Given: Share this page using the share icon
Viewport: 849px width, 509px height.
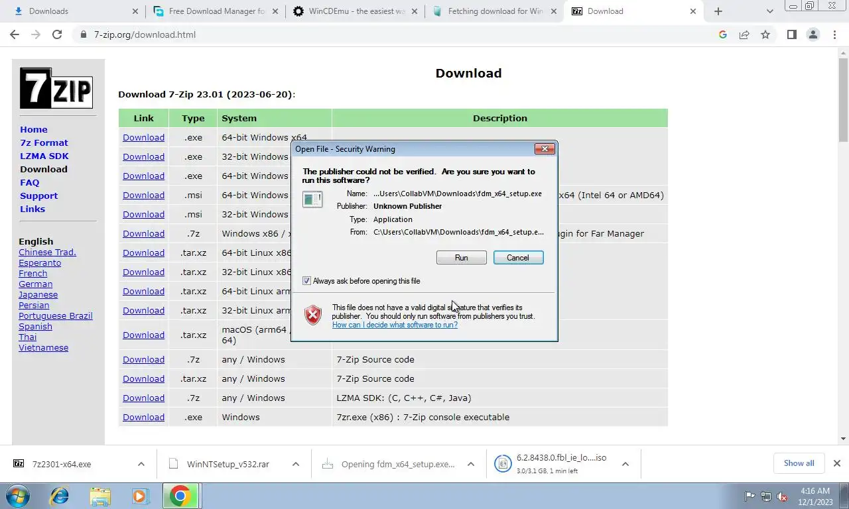Looking at the screenshot, I should pyautogui.click(x=744, y=34).
